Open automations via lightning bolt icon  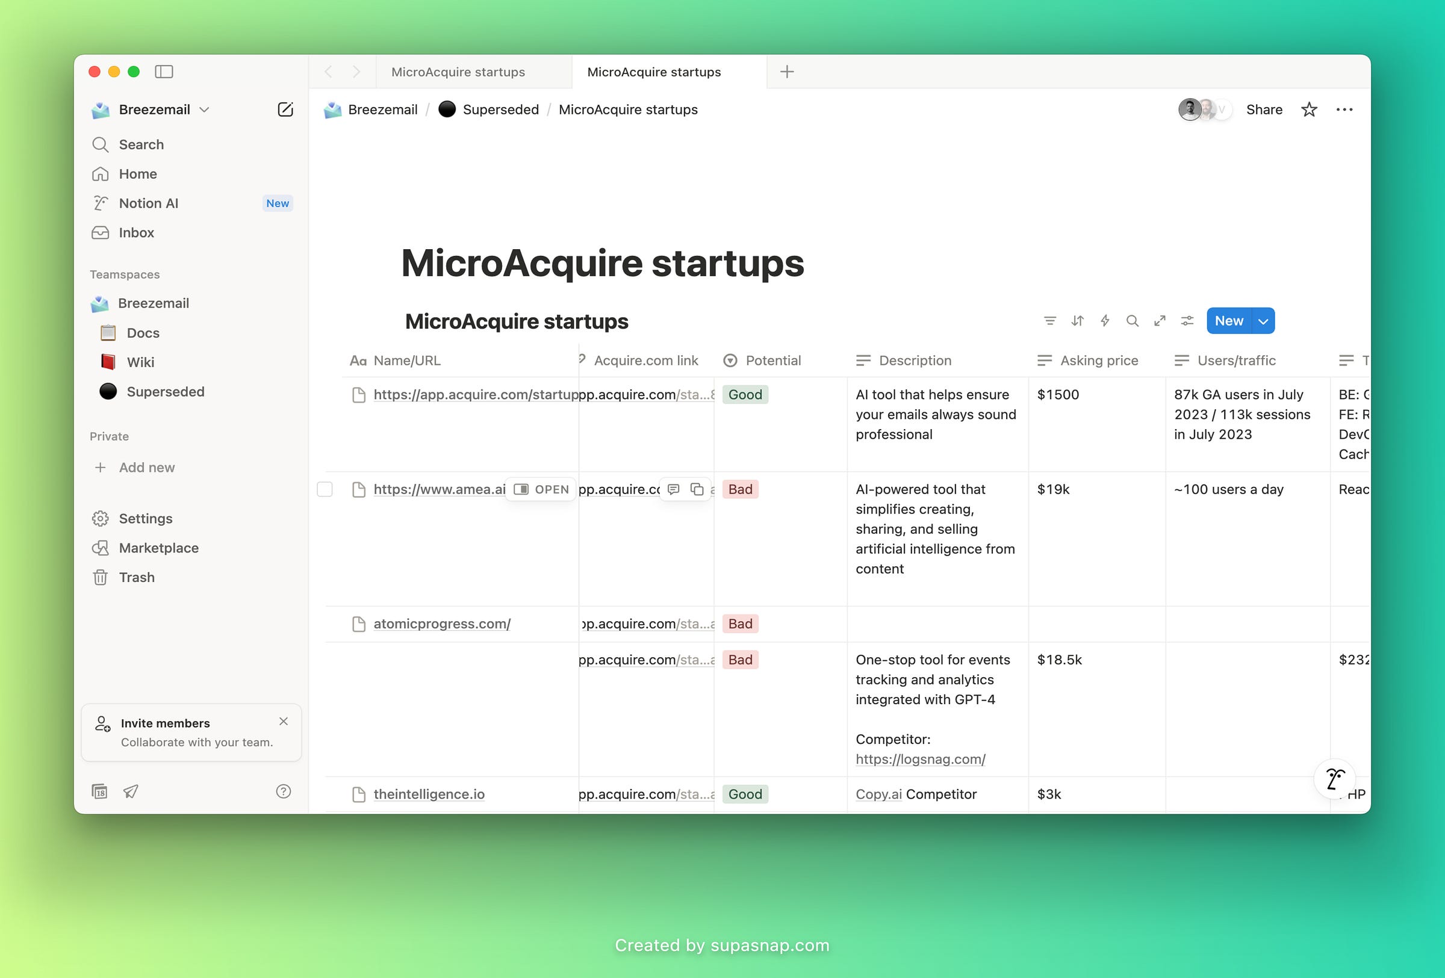click(1105, 321)
